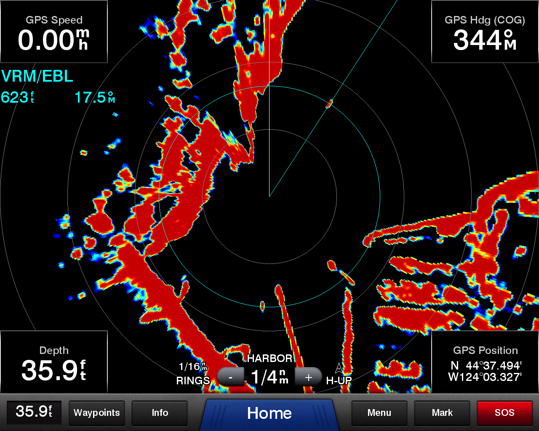Tap the H-UP heading-up orientation icon

tap(339, 375)
